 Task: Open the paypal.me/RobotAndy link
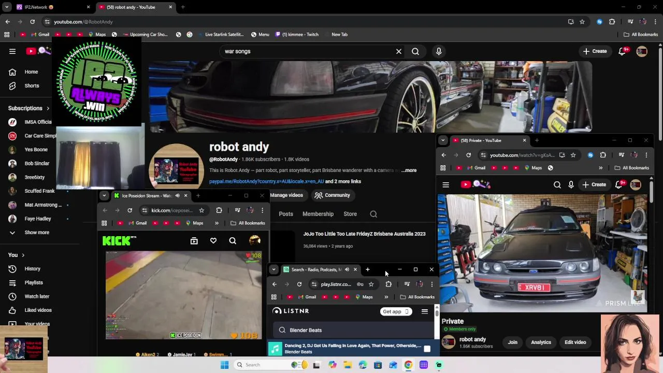click(x=266, y=182)
